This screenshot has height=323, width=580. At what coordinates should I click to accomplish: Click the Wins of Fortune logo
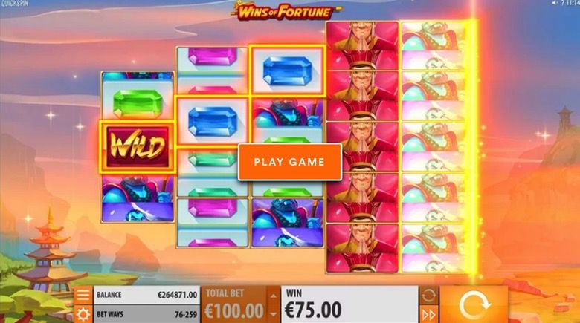click(286, 11)
